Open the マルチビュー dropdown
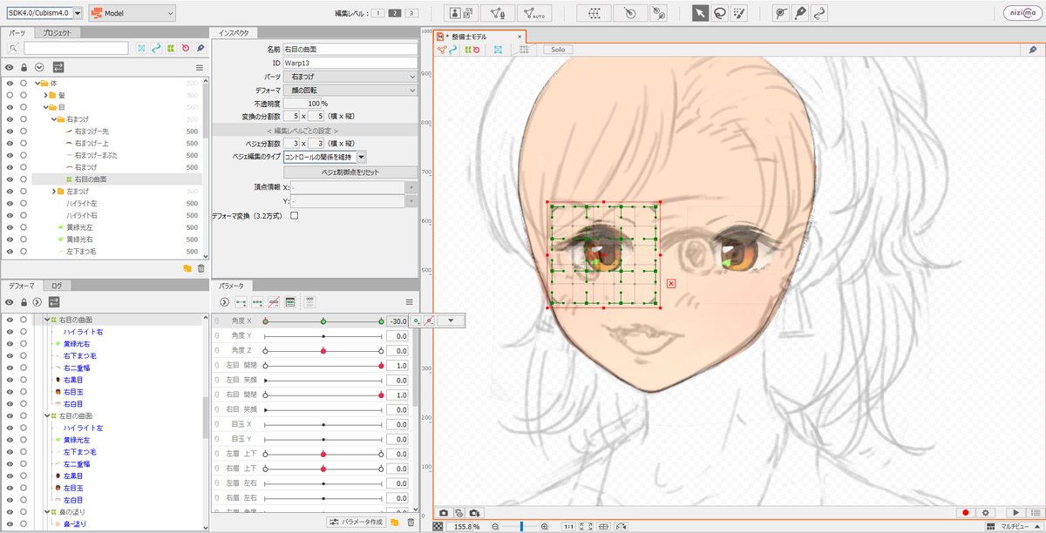This screenshot has width=1046, height=533. pyautogui.click(x=1015, y=527)
